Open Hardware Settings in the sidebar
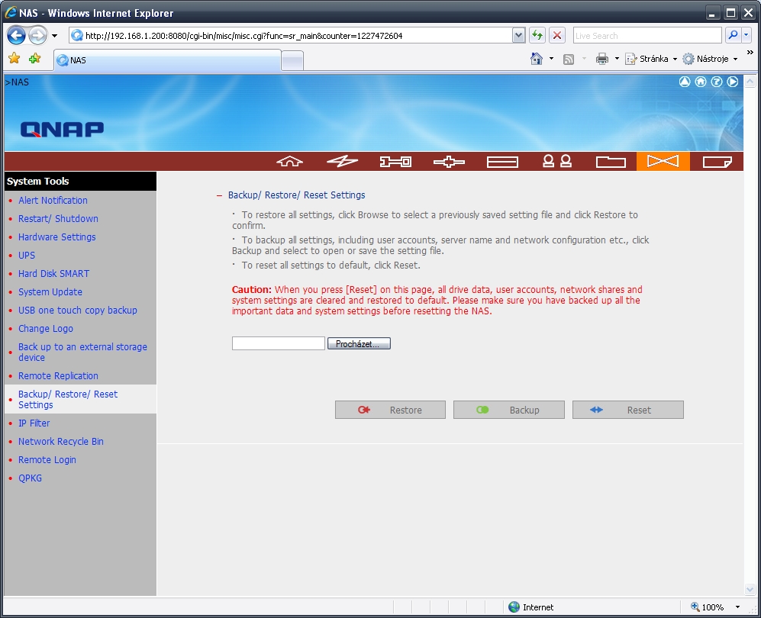Image resolution: width=761 pixels, height=618 pixels. pyautogui.click(x=56, y=237)
